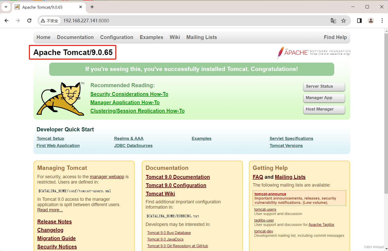Toggle the browser side panel
388x251 pixels.
click(x=359, y=21)
